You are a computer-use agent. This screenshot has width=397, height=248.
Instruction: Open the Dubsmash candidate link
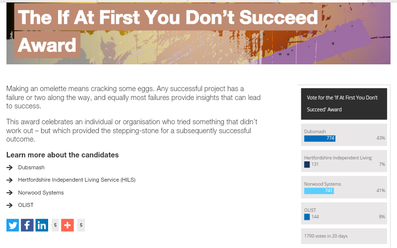click(29, 167)
